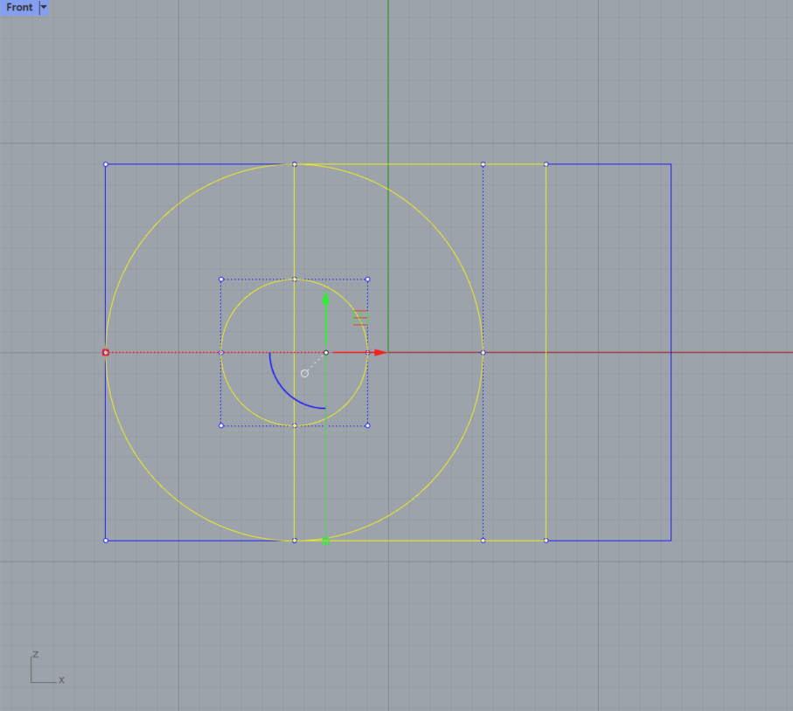Click the Front viewport title label
793x711 pixels.
(19, 8)
